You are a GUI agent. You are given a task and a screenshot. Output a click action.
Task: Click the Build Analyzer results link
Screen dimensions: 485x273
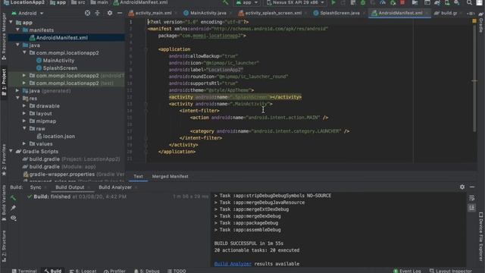point(233,264)
